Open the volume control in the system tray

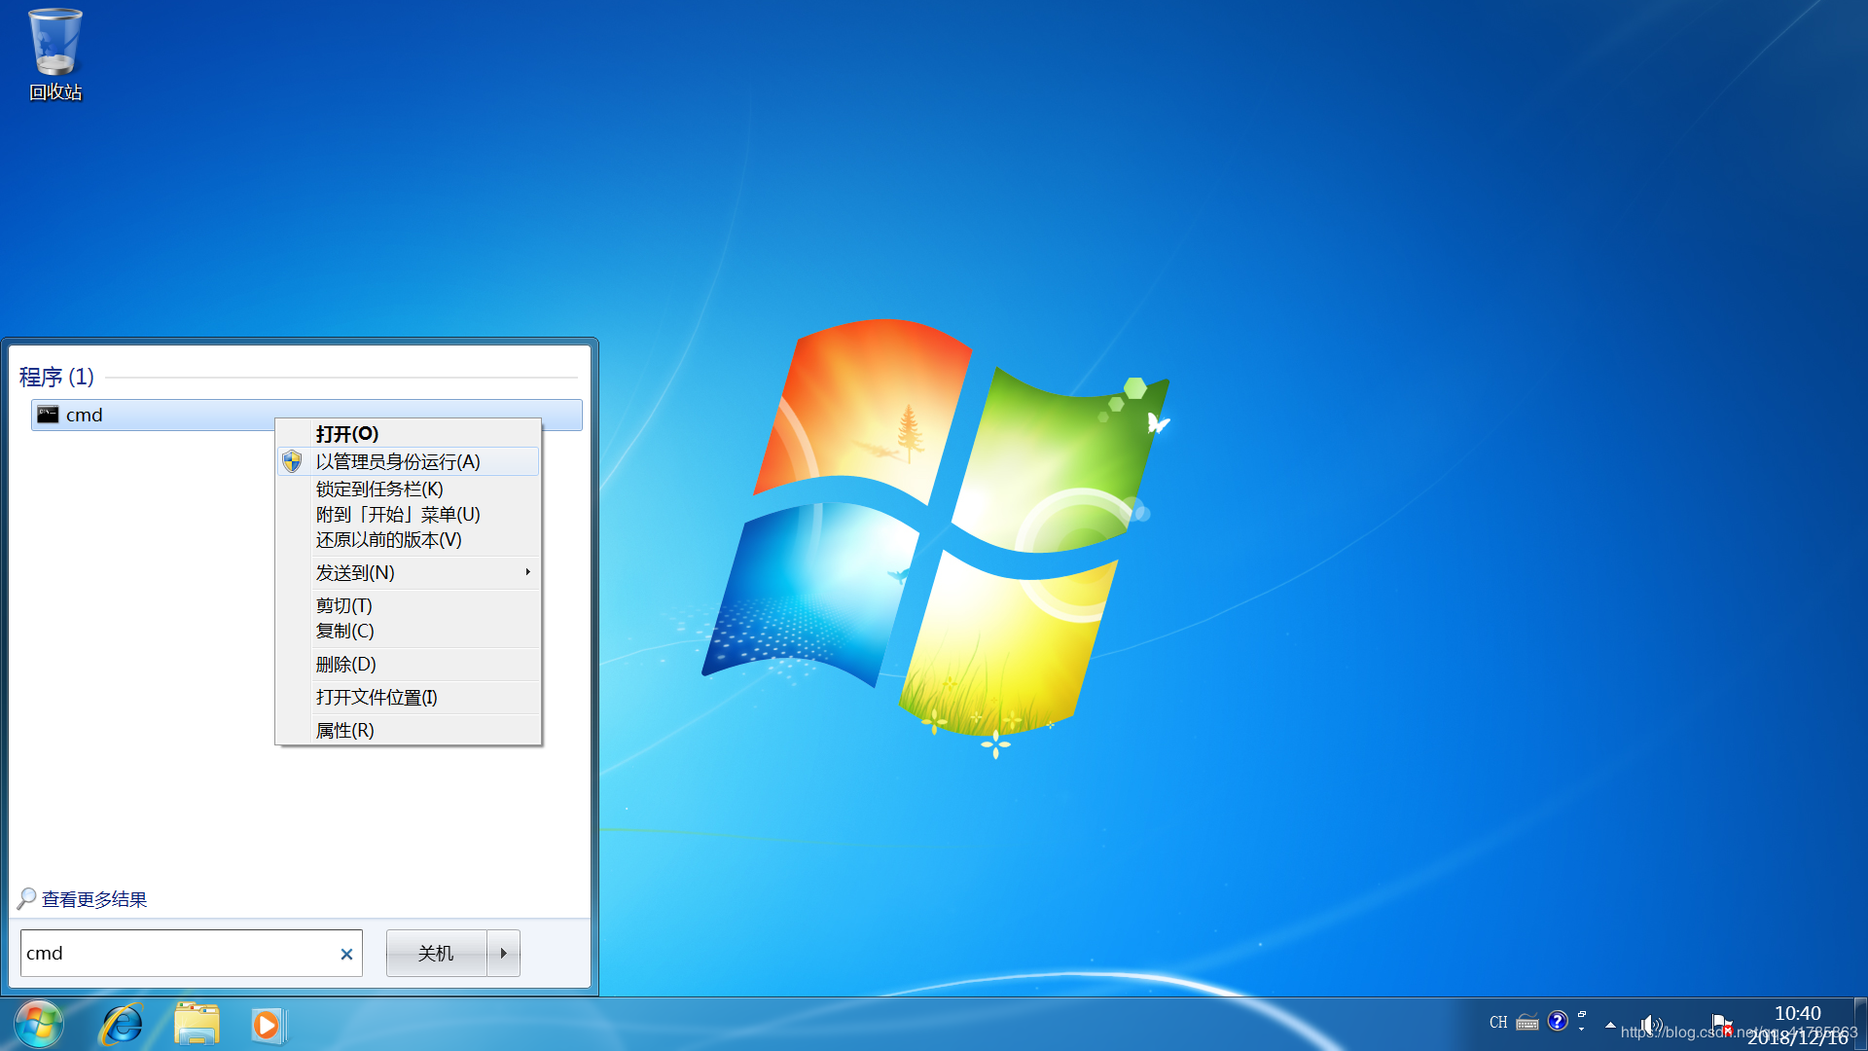[x=1652, y=1024]
